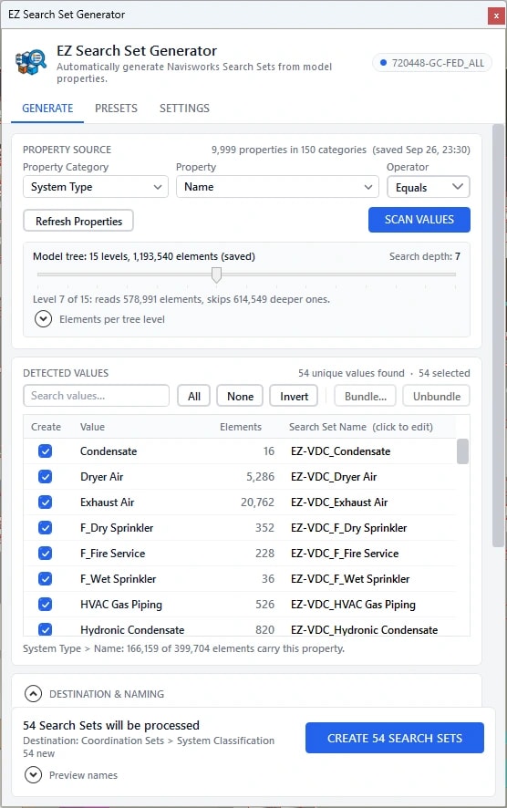507x808 pixels.
Task: Open the SETTINGS tab
Action: pos(184,109)
